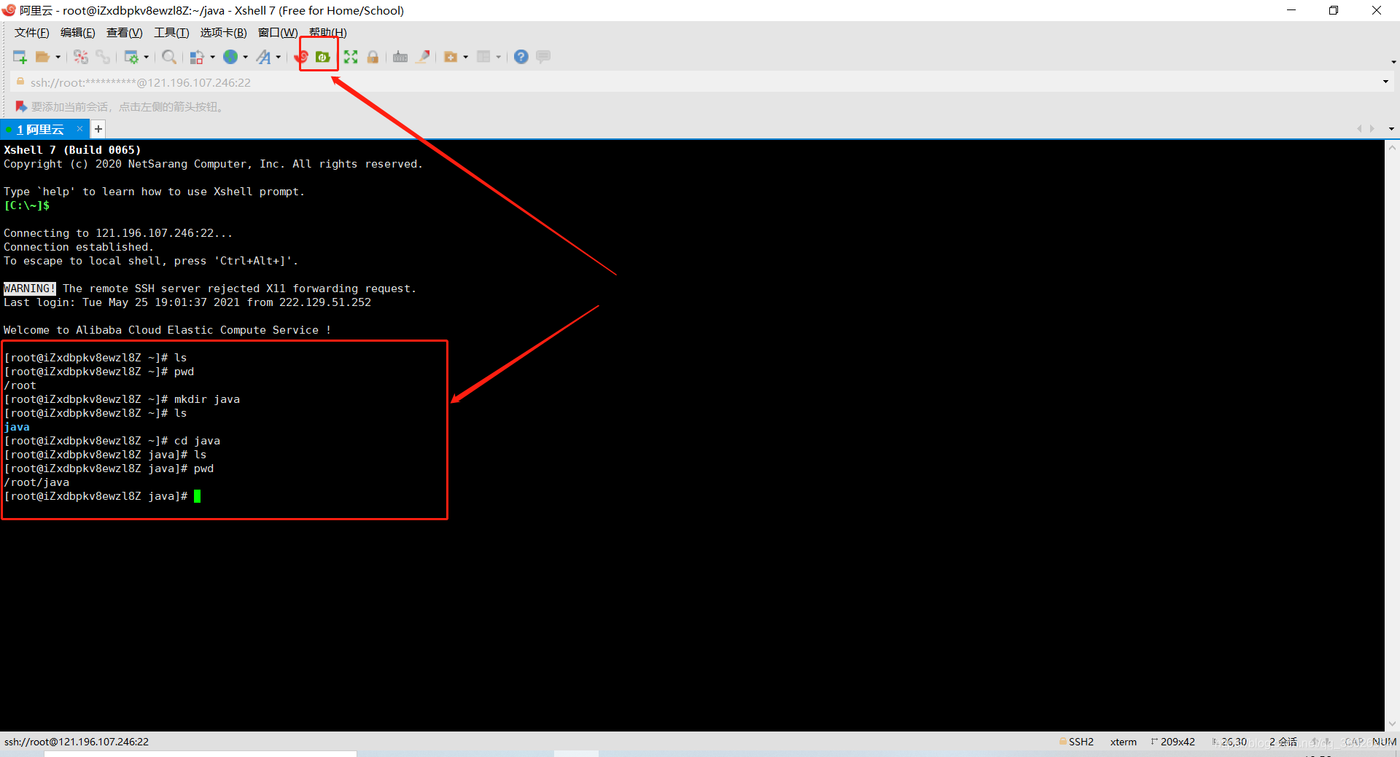Expand the folder-plus dropdown arrow

(x=466, y=57)
